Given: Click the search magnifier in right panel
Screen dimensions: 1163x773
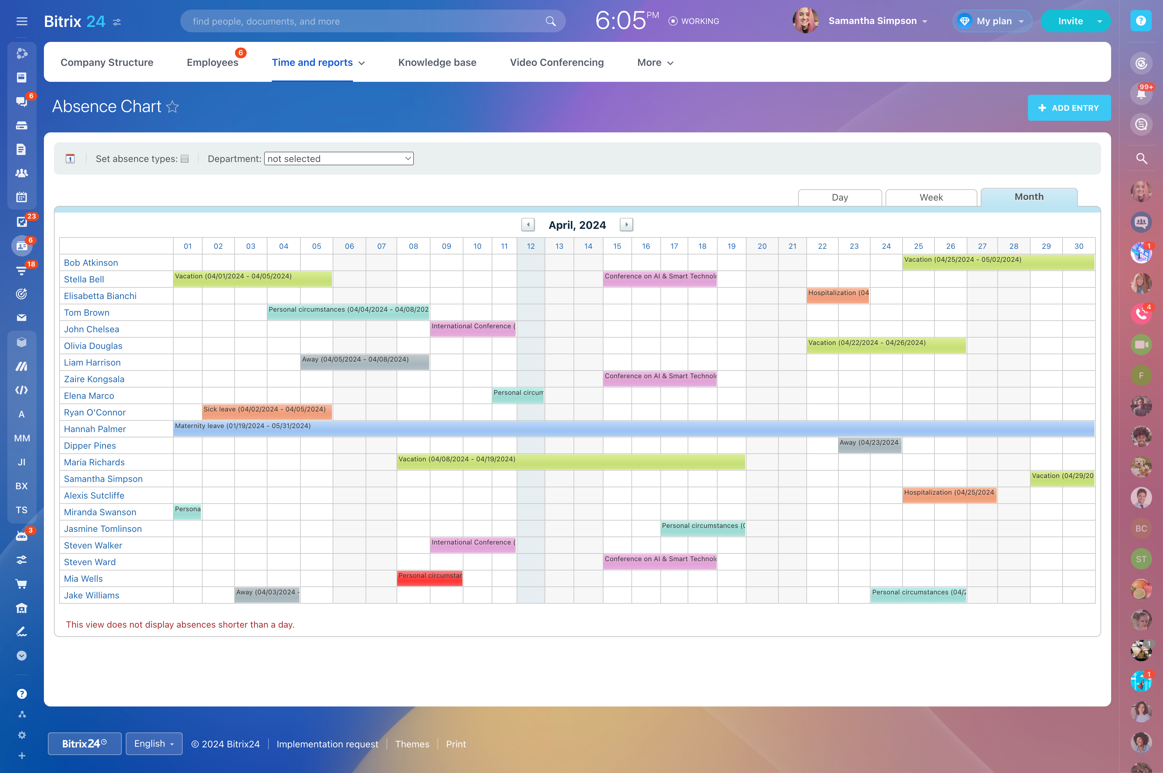Looking at the screenshot, I should click(x=1141, y=159).
